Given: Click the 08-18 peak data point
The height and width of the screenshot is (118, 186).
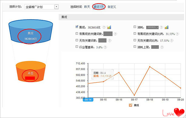Looking at the screenshot, I should pyautogui.click(x=150, y=67).
